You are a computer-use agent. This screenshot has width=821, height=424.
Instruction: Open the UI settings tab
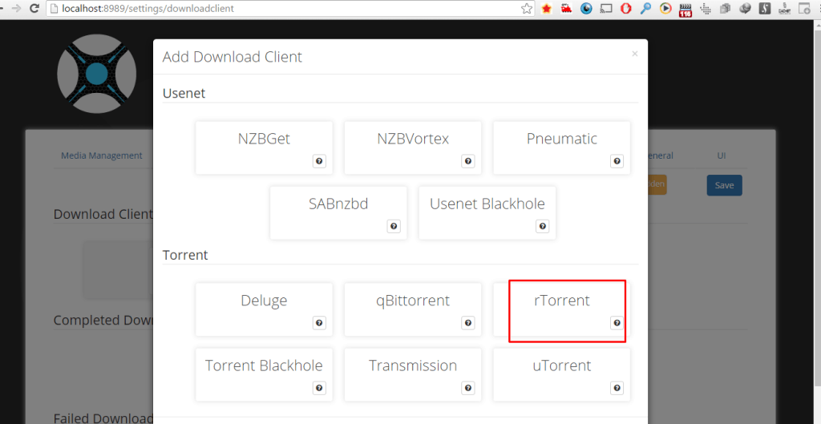(722, 155)
